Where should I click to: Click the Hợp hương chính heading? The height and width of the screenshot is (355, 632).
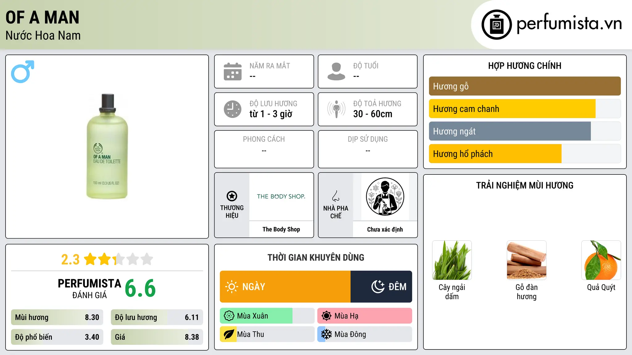525,66
